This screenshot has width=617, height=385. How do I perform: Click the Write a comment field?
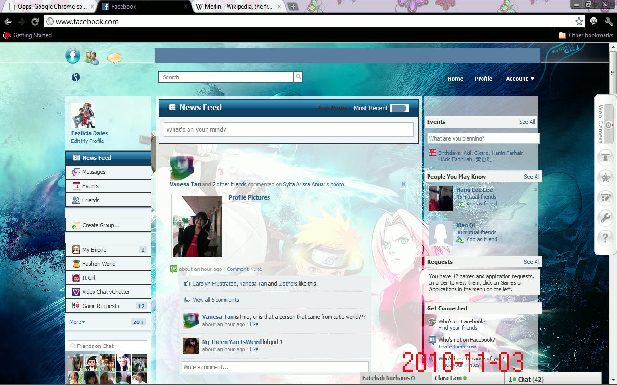click(275, 367)
